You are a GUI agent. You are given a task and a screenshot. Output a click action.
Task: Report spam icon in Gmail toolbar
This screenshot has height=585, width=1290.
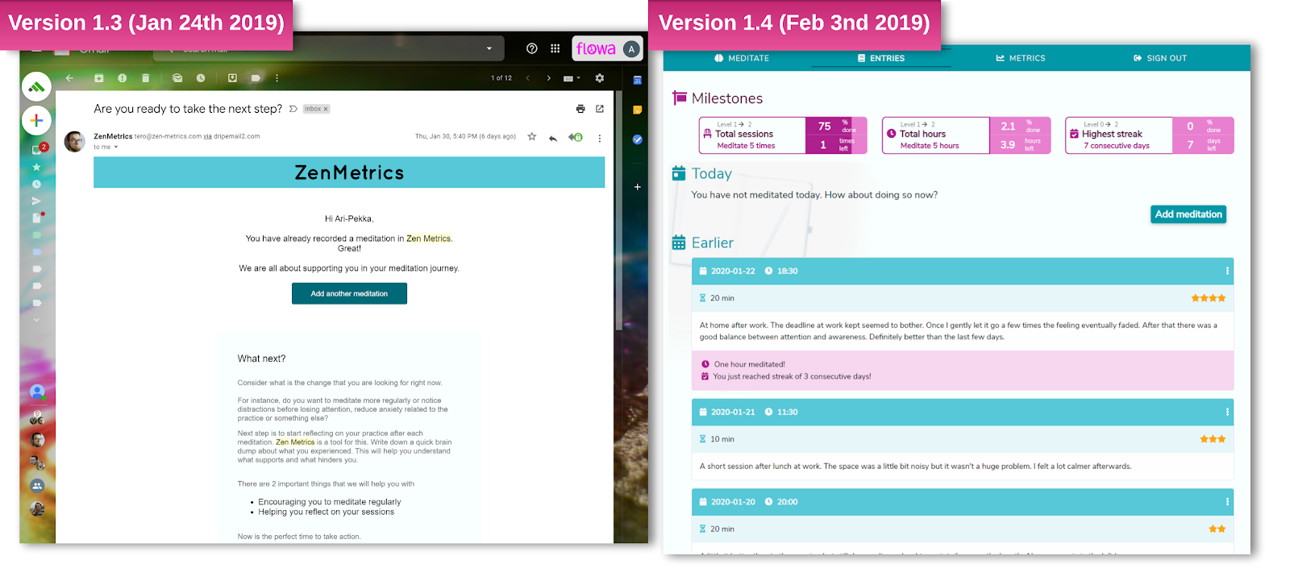point(122,78)
